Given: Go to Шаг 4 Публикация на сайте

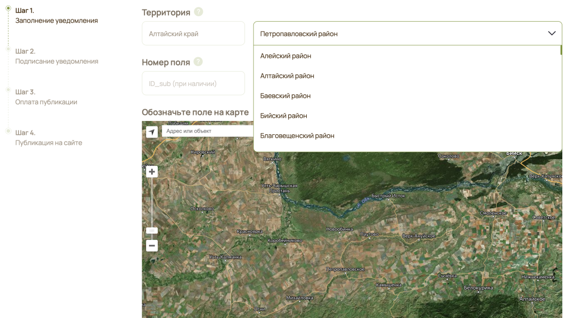Looking at the screenshot, I should (49, 138).
